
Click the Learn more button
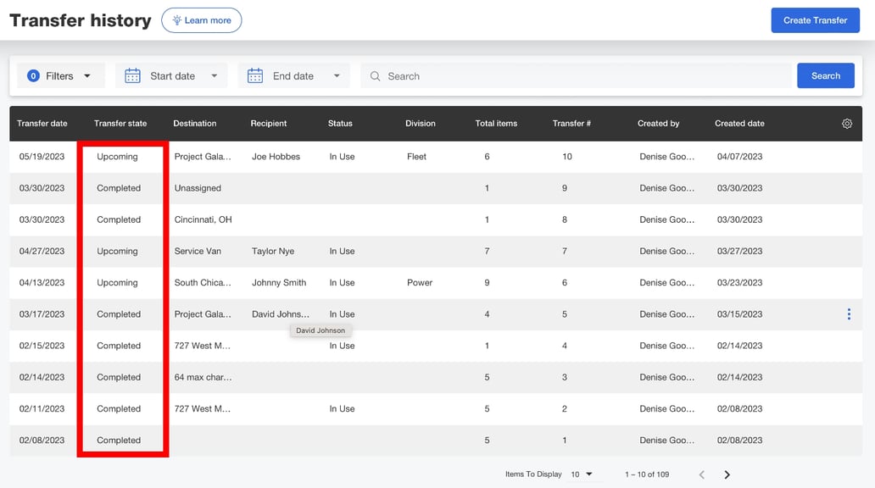pyautogui.click(x=208, y=20)
